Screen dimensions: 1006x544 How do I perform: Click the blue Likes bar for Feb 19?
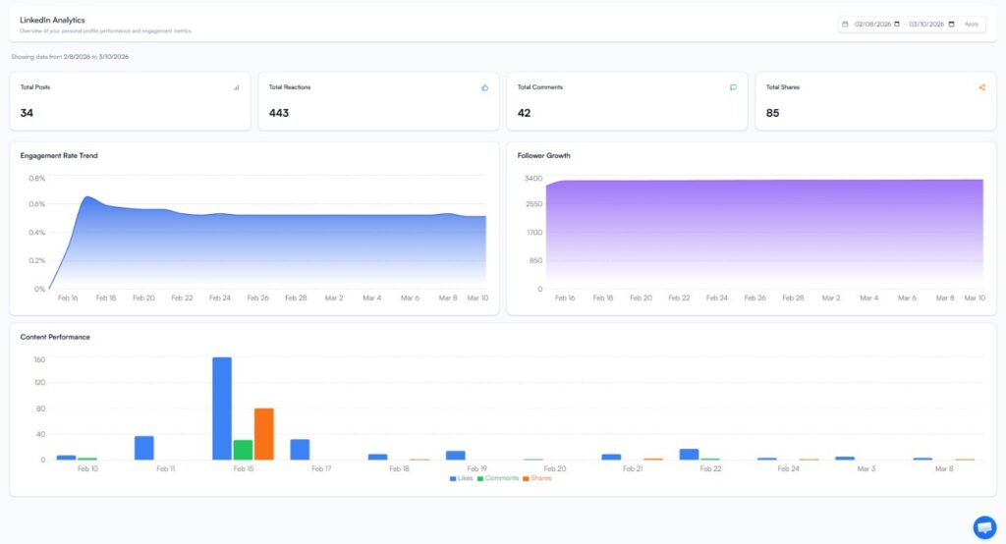[456, 456]
